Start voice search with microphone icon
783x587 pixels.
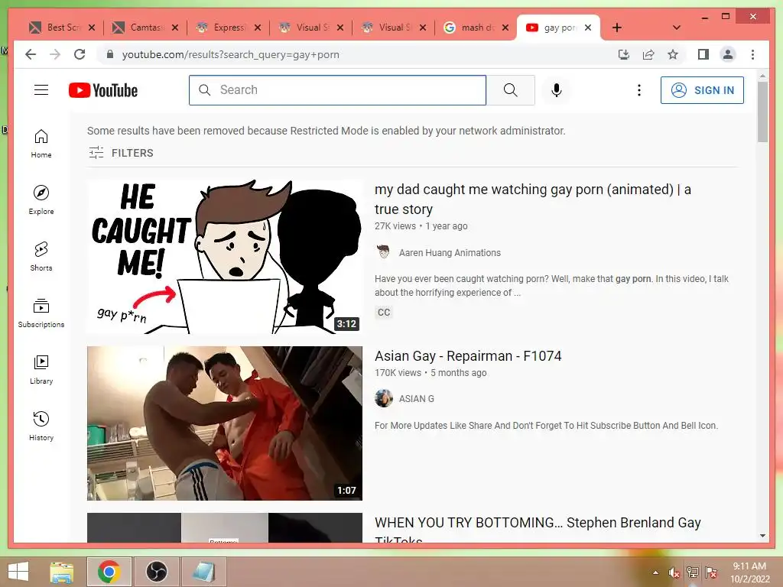(x=557, y=90)
